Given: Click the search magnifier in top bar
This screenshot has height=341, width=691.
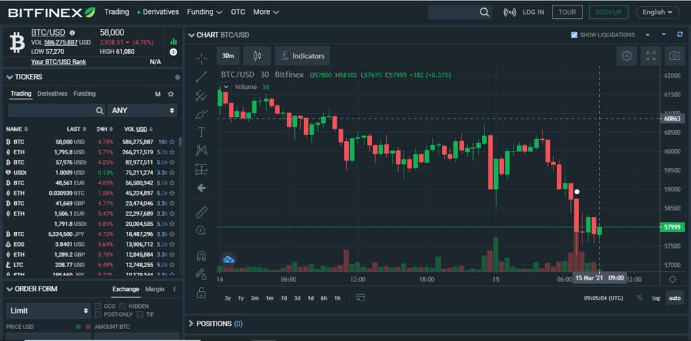Looking at the screenshot, I should click(x=485, y=12).
